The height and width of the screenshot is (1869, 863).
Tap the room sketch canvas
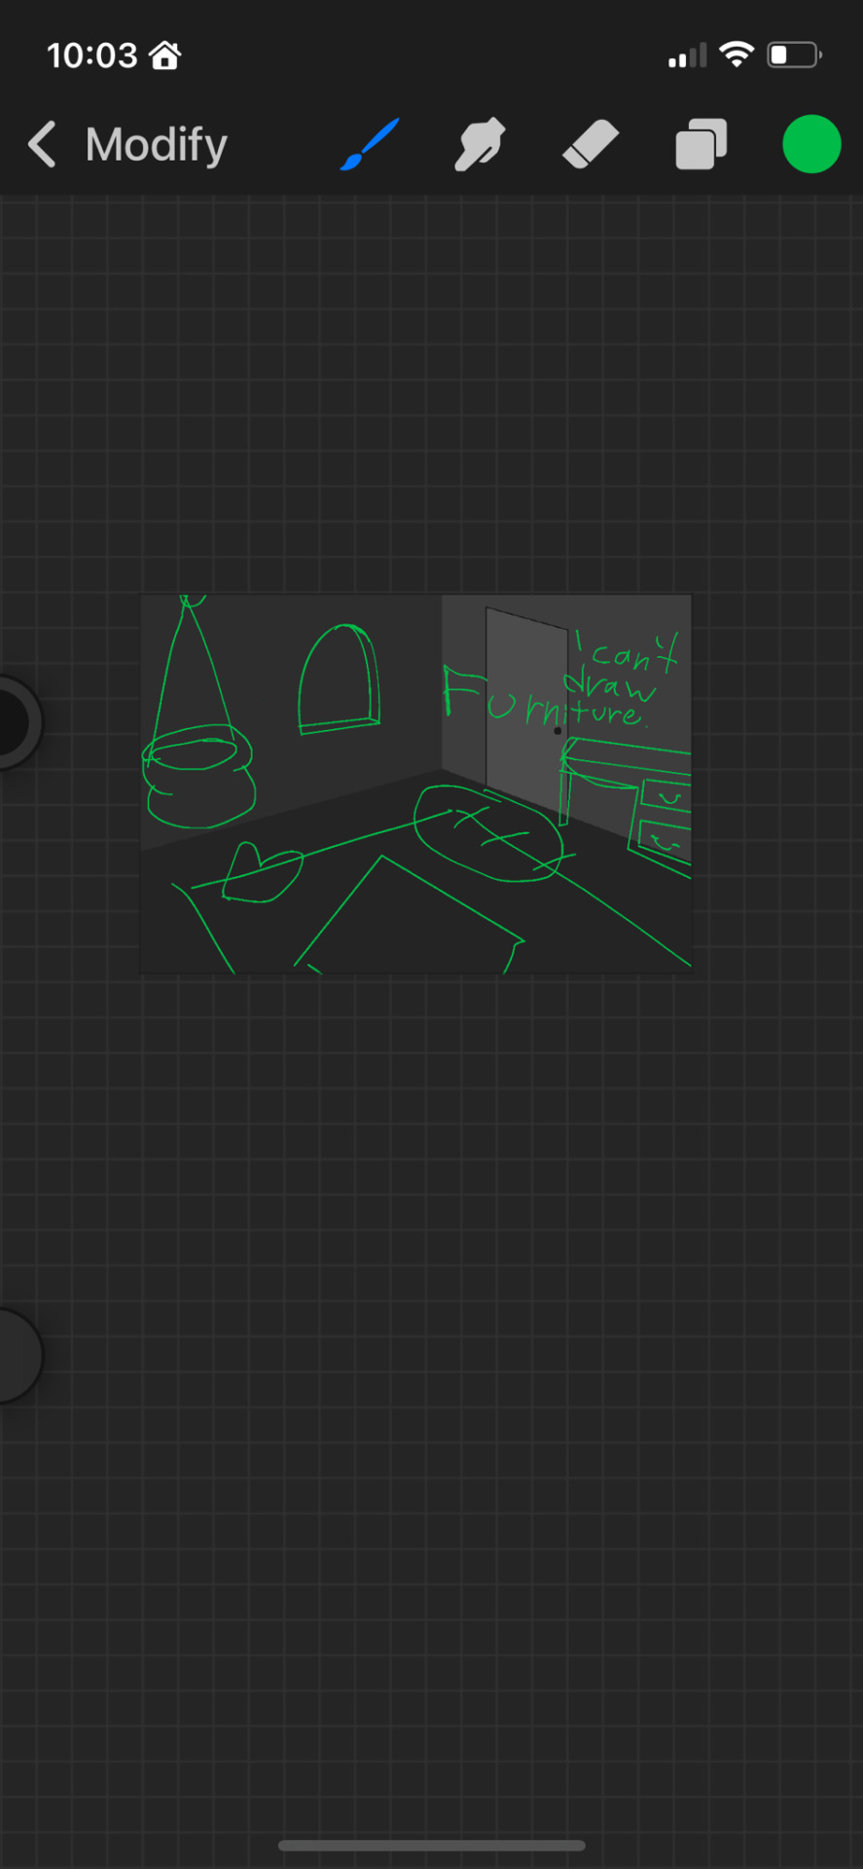coord(416,784)
